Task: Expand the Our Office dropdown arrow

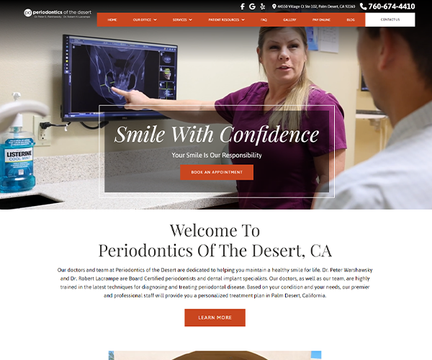Action: click(155, 20)
